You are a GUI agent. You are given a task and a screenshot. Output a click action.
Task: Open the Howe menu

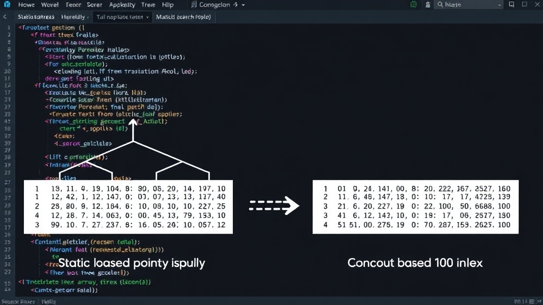coord(27,5)
